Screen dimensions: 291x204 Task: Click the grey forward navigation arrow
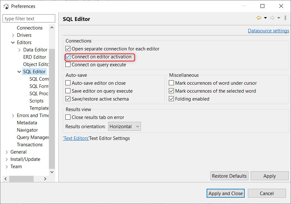point(272,18)
